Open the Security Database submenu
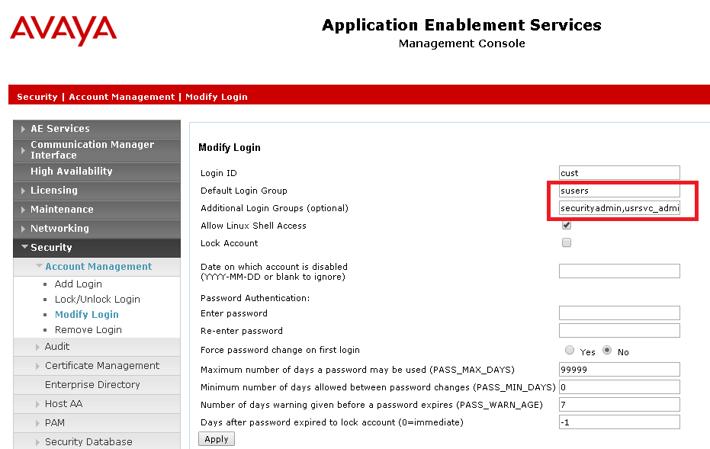Image resolution: width=710 pixels, height=449 pixels. [88, 442]
